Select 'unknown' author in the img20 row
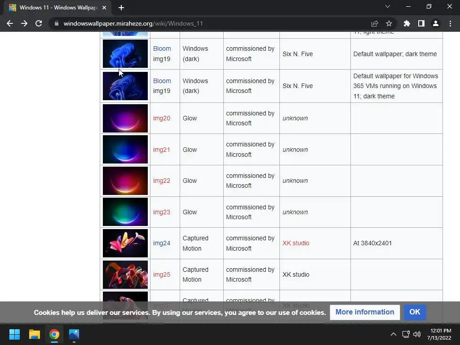The image size is (460, 345). coord(295,118)
